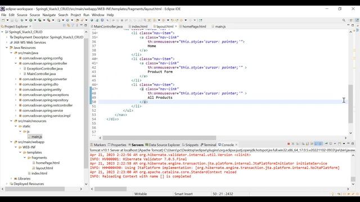The height and width of the screenshot is (202, 360).
Task: Expand the Libraries node
Action: [11, 178]
